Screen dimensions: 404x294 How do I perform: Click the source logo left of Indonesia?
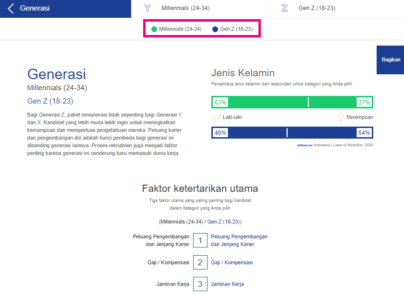click(305, 145)
